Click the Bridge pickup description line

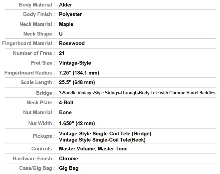tap(105, 134)
